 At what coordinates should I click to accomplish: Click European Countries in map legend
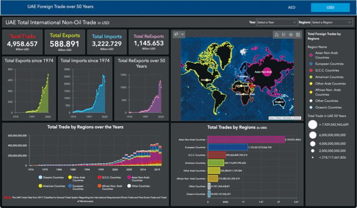tap(326, 64)
